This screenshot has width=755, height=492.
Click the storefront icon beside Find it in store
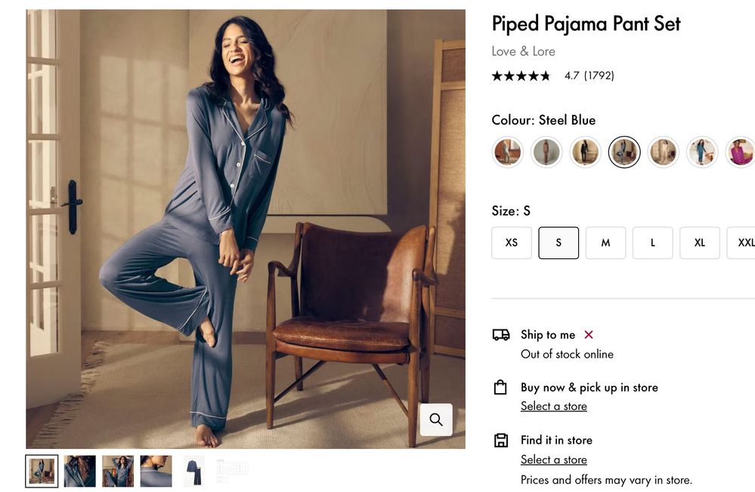[x=500, y=441]
